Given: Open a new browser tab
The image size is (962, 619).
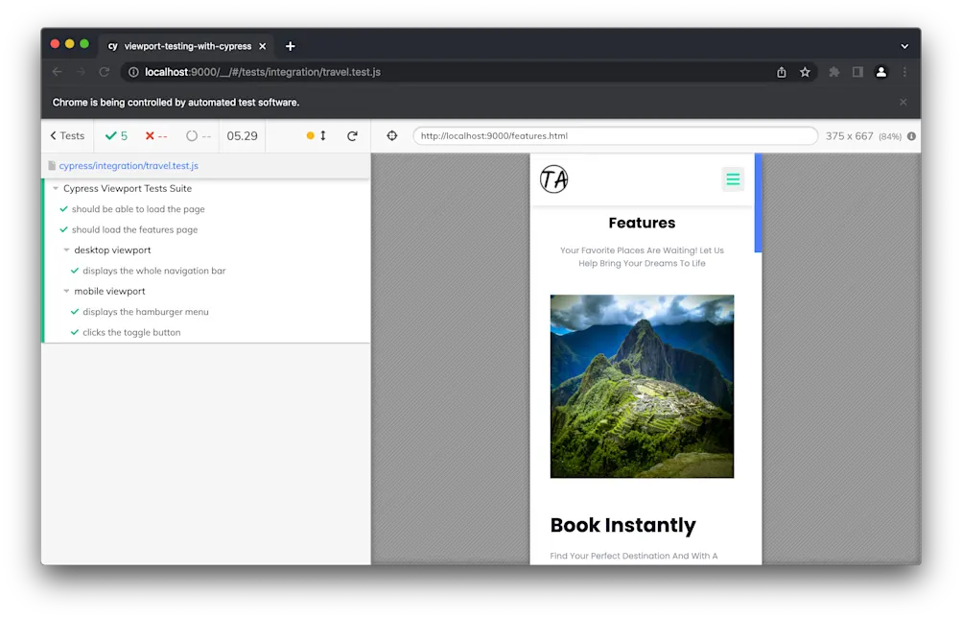Looking at the screenshot, I should point(291,46).
